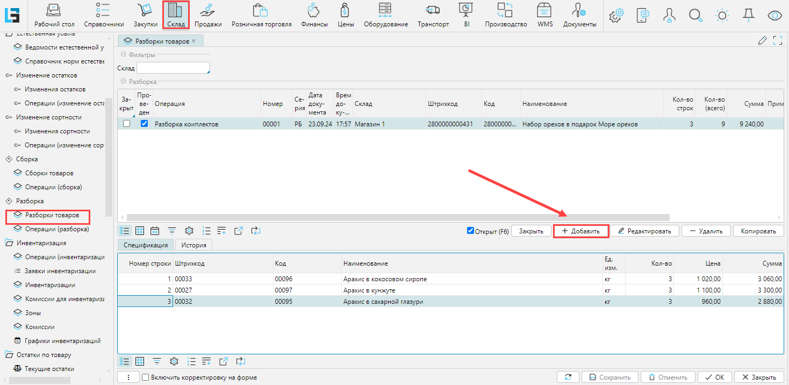Open the Закупки shopping cart section

[x=146, y=15]
